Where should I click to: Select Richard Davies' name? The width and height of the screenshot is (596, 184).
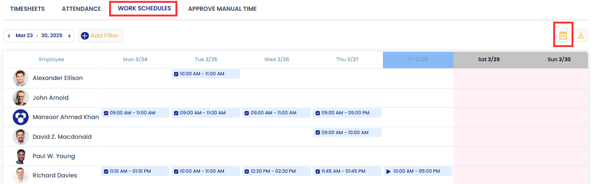point(55,176)
